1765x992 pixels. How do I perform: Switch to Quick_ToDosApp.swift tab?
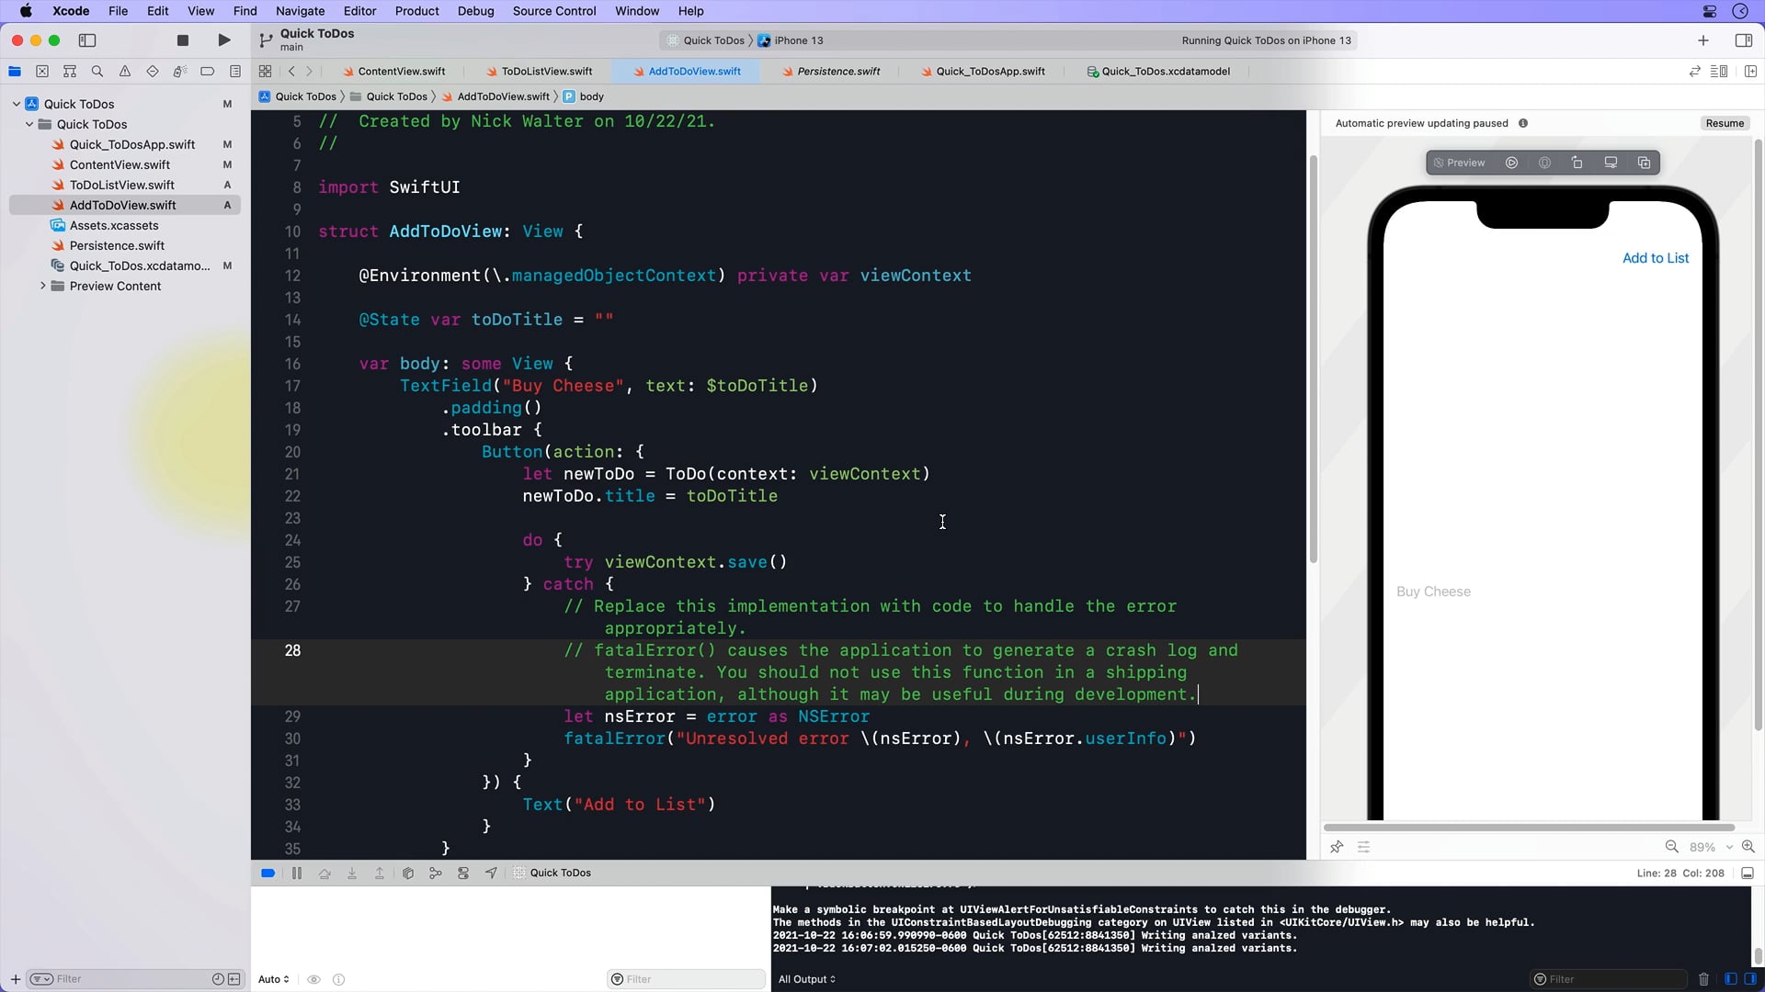[982, 71]
